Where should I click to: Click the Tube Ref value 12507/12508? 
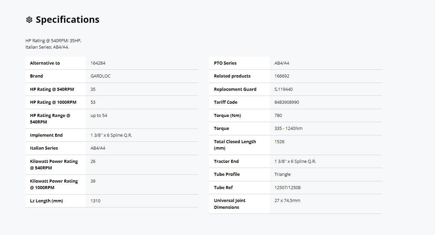click(287, 188)
